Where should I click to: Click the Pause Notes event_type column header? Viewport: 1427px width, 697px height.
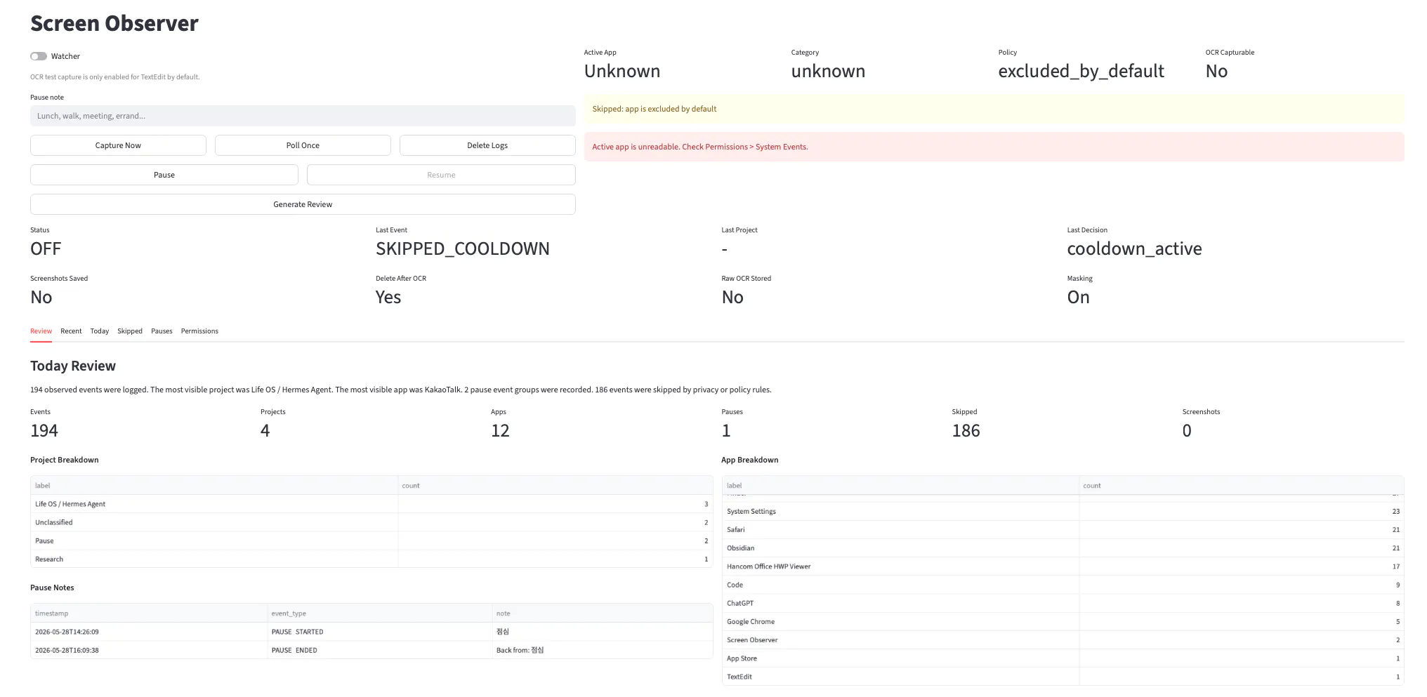379,613
